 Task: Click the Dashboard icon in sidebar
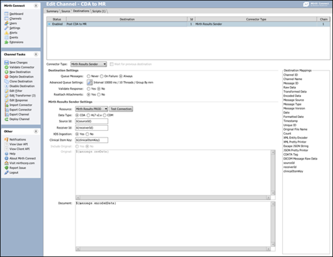6,14
